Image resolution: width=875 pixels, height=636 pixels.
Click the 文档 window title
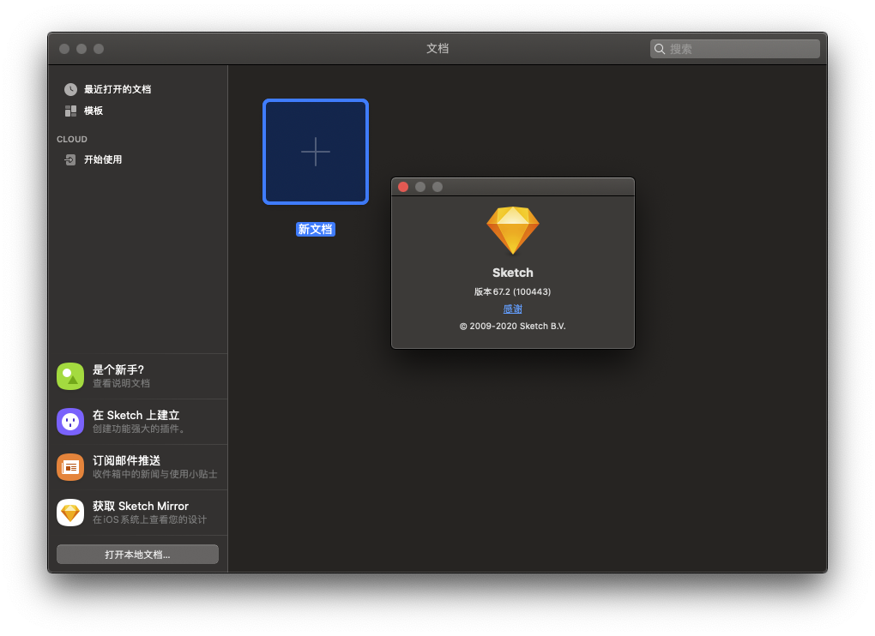tap(437, 49)
